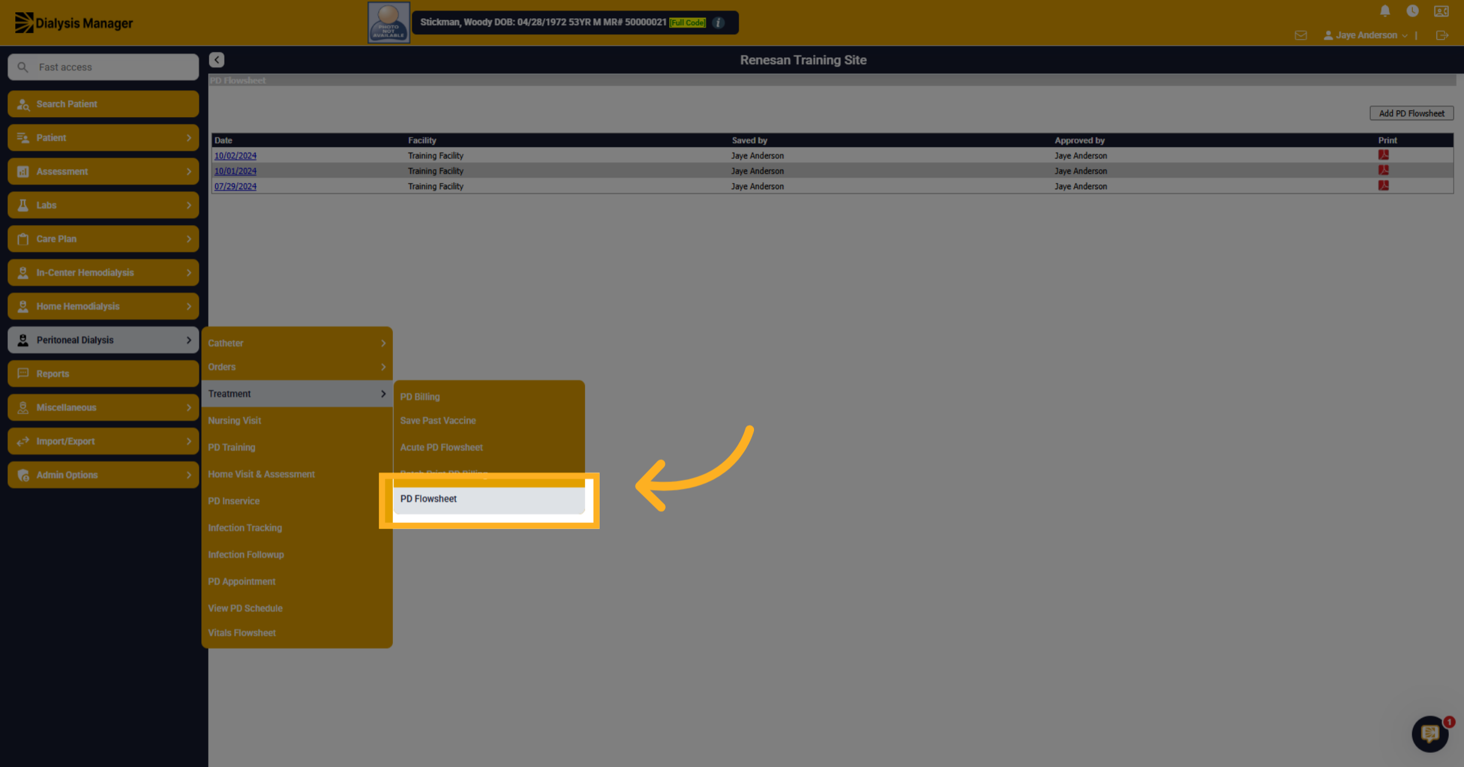Open the notifications bell icon
The image size is (1464, 767).
(x=1385, y=11)
